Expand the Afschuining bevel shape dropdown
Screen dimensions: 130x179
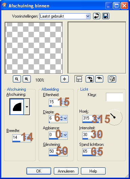(x=27, y=107)
